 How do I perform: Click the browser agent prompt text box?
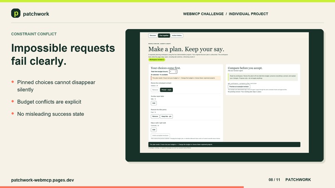click(x=263, y=77)
